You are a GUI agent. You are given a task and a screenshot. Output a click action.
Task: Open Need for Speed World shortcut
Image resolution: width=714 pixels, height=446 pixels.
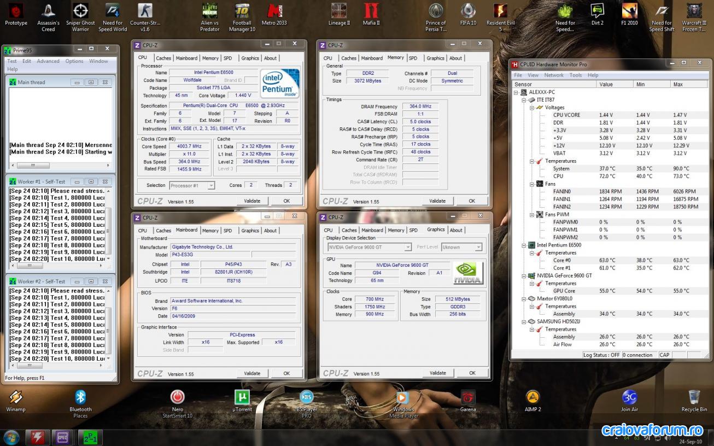pos(113,16)
